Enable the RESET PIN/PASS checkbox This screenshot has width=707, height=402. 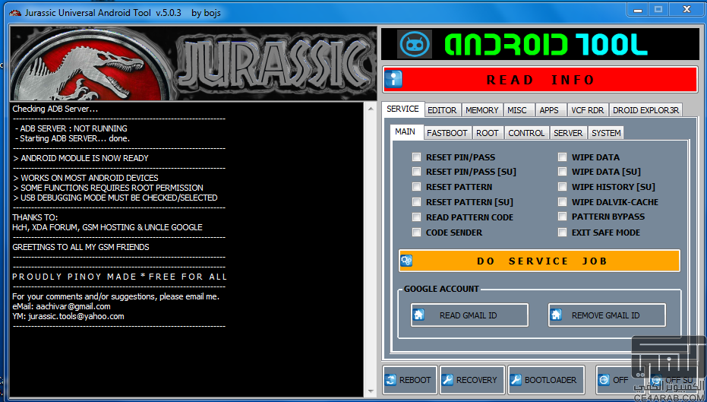416,157
